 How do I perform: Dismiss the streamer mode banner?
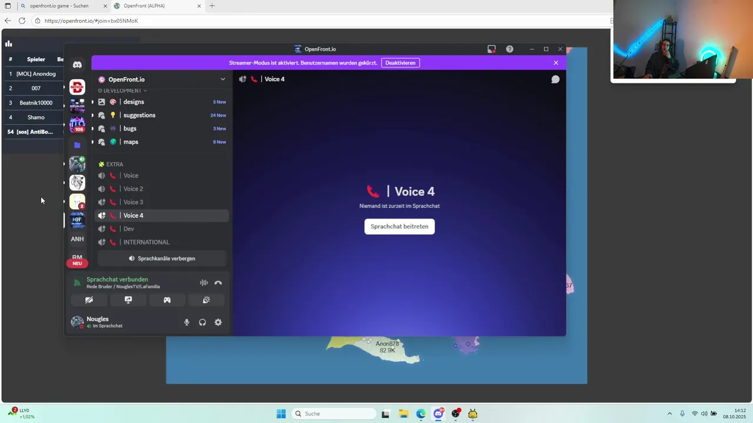click(x=556, y=63)
